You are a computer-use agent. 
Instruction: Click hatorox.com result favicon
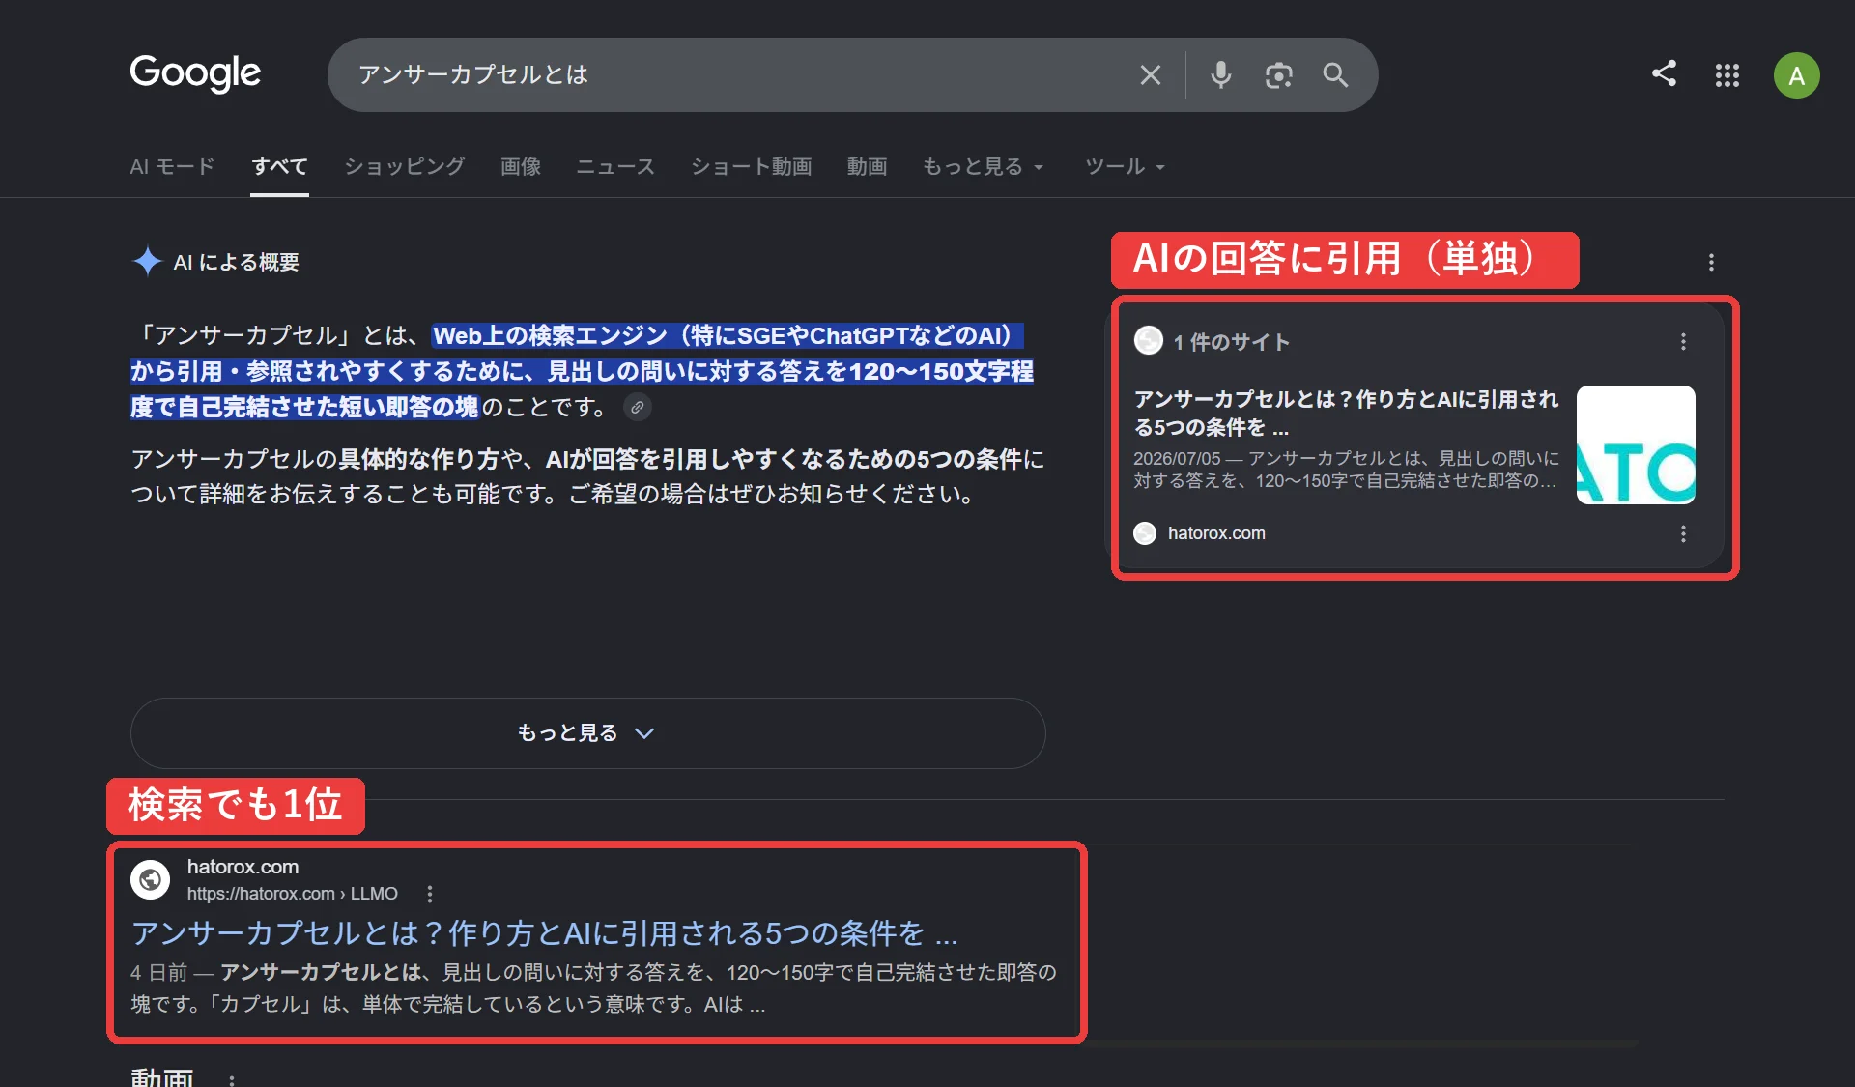click(x=150, y=879)
